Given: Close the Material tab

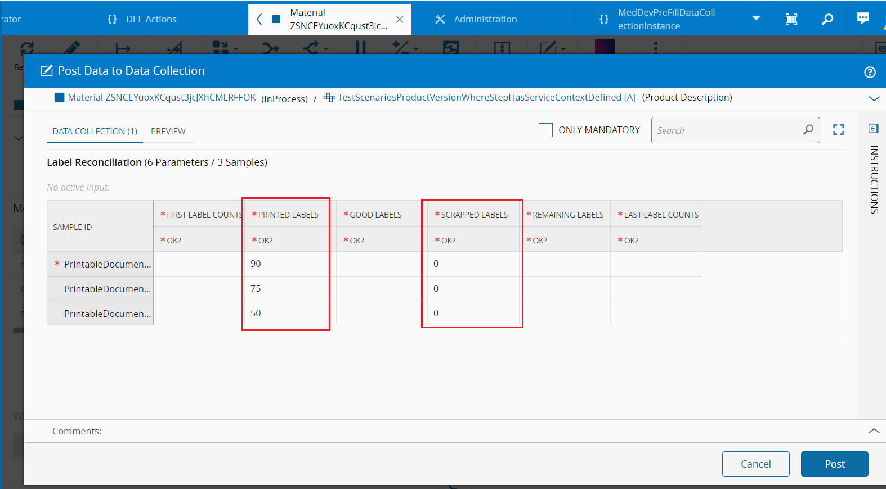Looking at the screenshot, I should point(400,19).
